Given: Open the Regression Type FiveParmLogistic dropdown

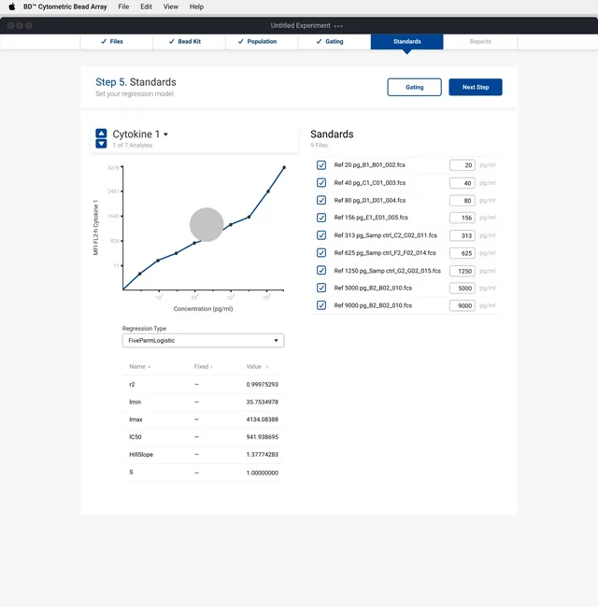Looking at the screenshot, I should [x=203, y=340].
